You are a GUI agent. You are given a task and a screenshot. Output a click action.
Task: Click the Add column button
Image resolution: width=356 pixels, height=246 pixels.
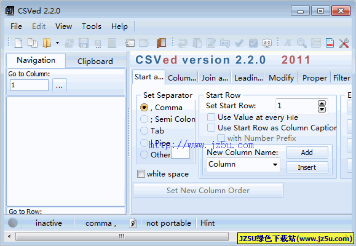307,153
